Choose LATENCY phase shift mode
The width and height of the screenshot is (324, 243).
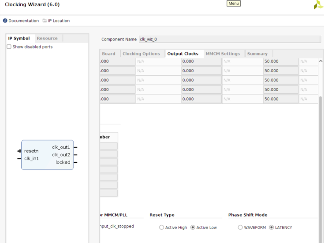271,227
